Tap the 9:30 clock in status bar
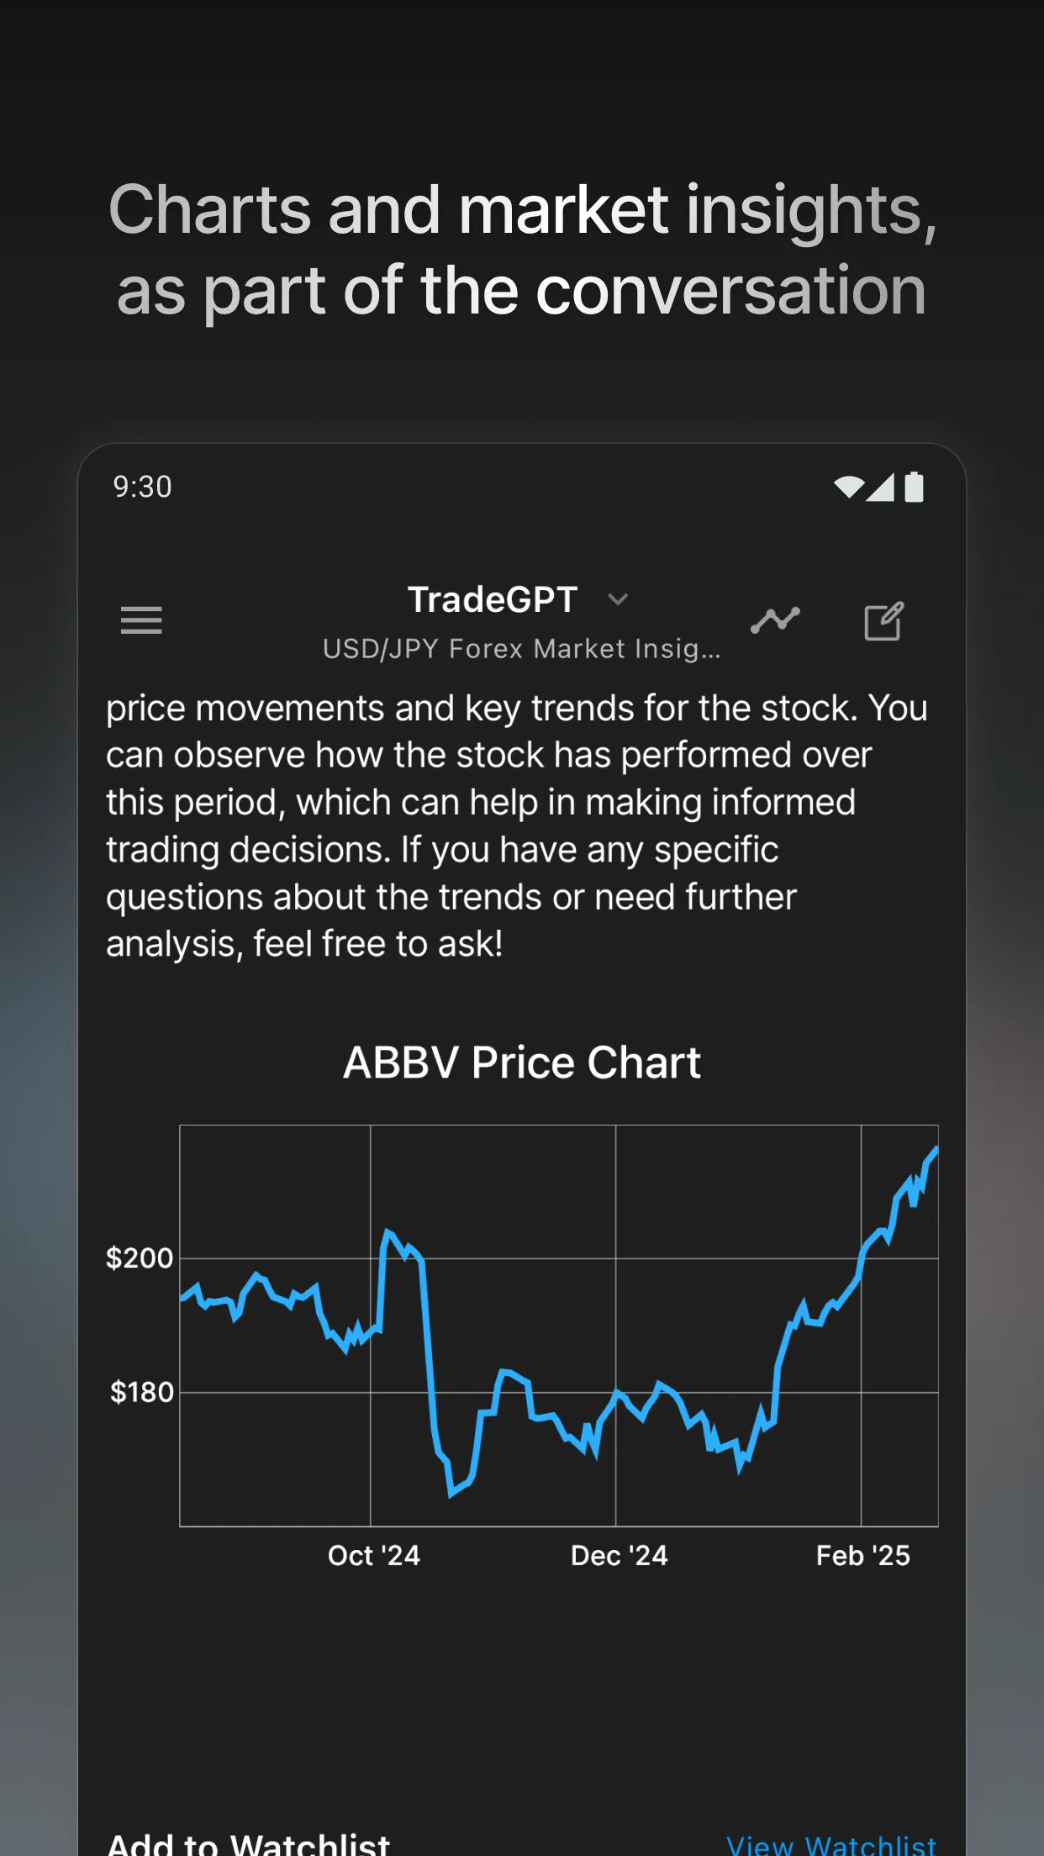The height and width of the screenshot is (1856, 1044). (143, 487)
